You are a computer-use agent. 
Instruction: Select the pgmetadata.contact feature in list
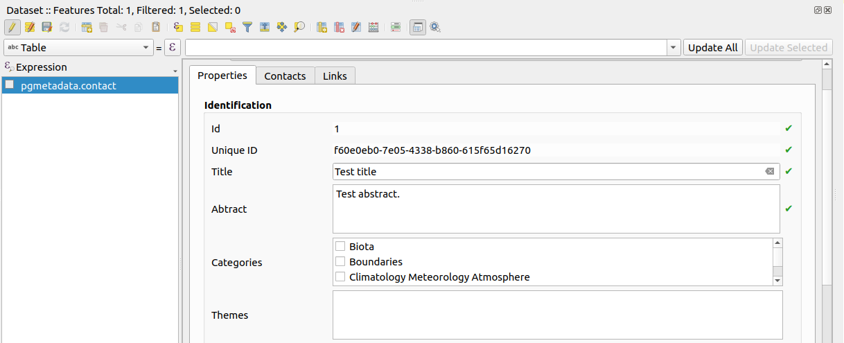(x=68, y=86)
